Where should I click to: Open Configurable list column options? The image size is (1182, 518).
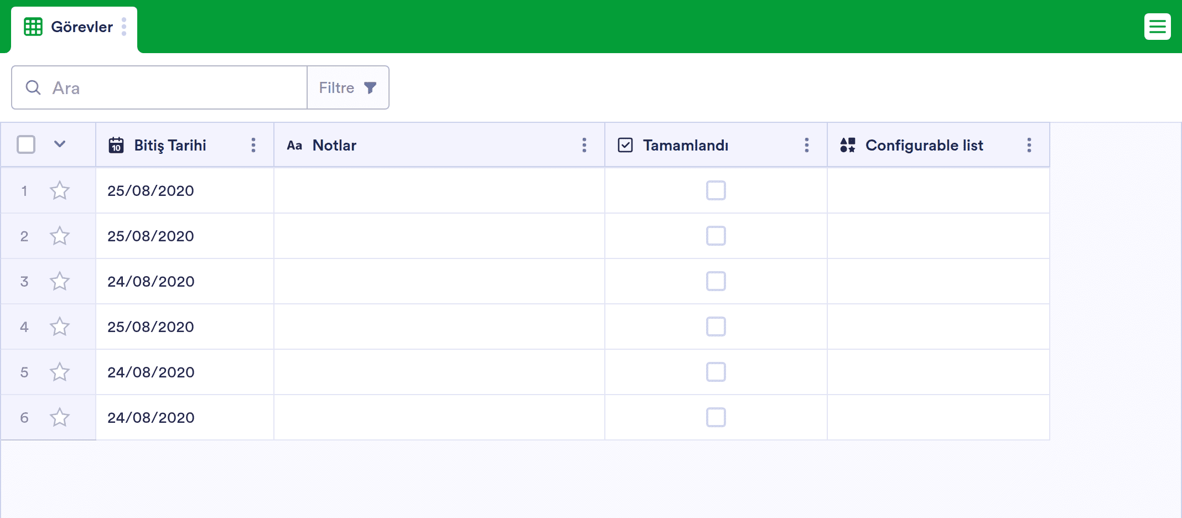[x=1029, y=145]
